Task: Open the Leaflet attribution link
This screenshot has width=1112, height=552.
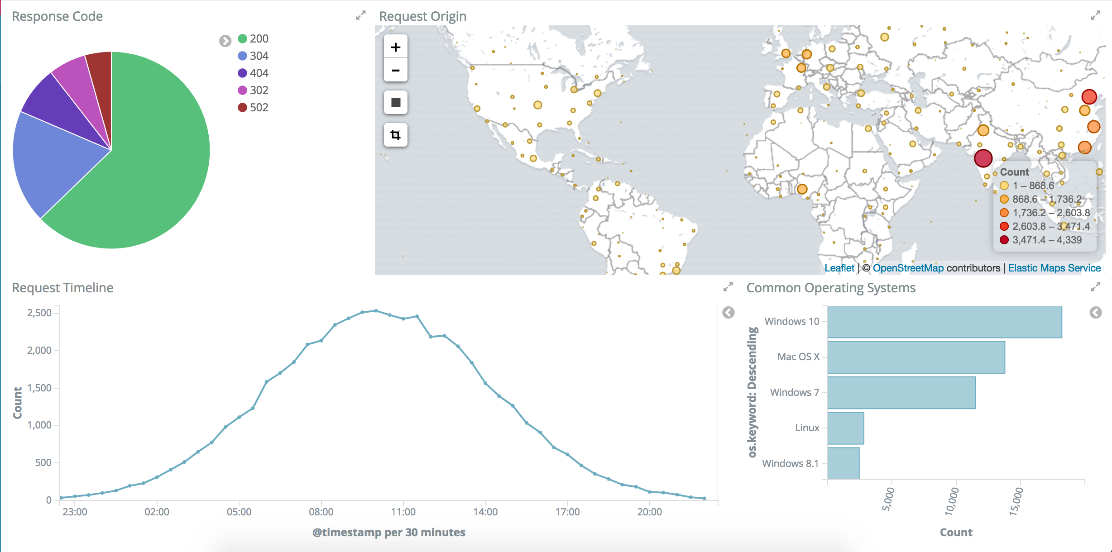Action: coord(839,268)
